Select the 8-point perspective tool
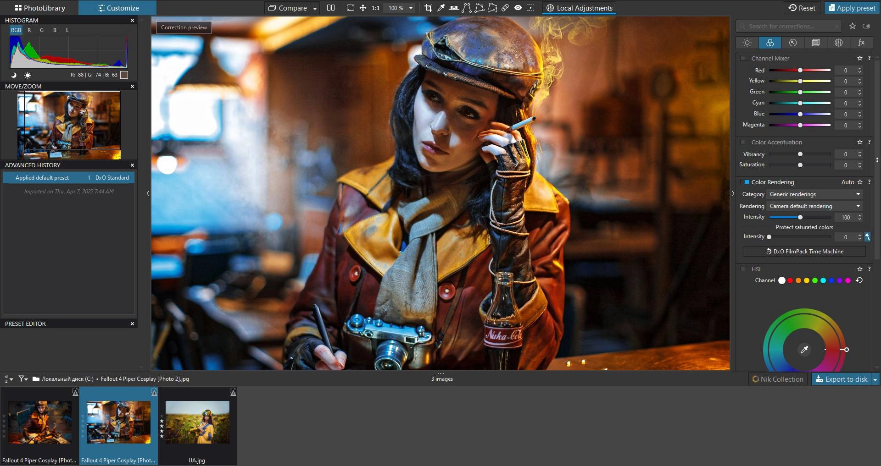881x466 pixels. [492, 8]
